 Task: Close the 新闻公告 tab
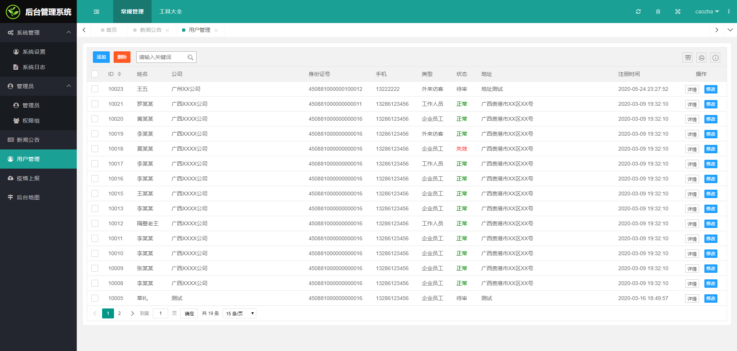[167, 30]
